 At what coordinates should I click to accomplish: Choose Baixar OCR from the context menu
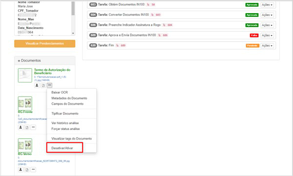[x=60, y=93]
